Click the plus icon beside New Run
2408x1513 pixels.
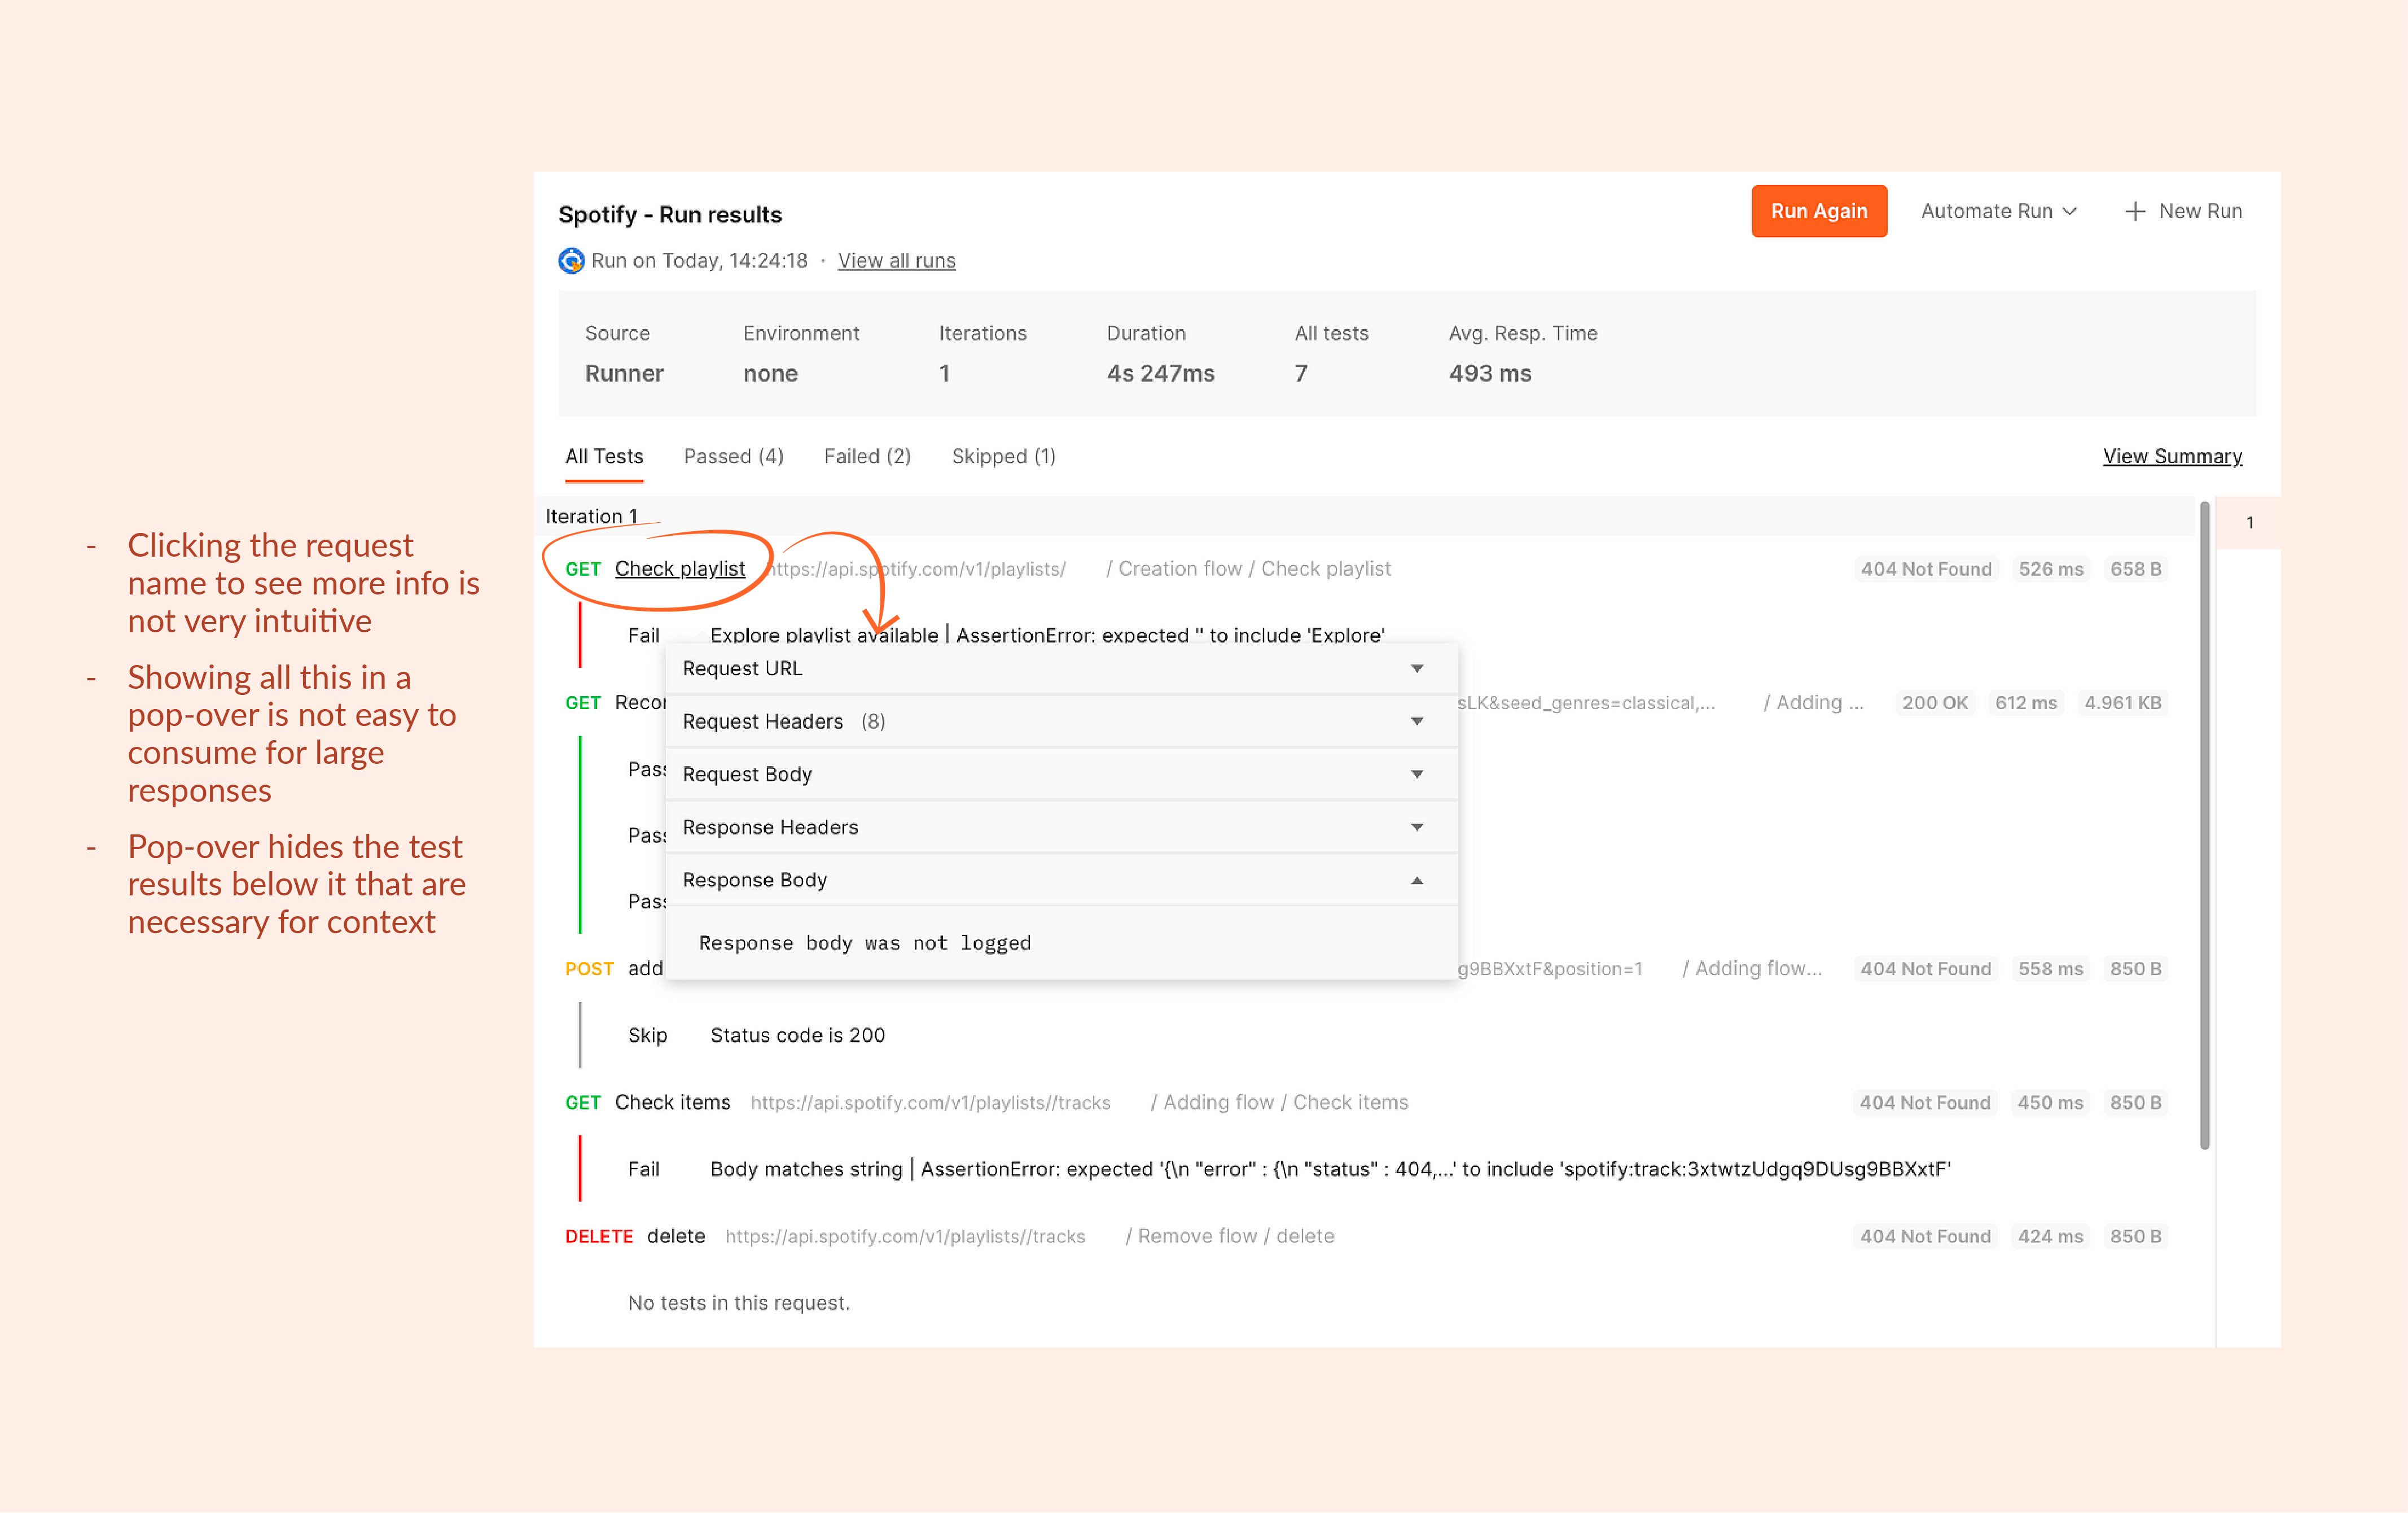pos(2135,211)
